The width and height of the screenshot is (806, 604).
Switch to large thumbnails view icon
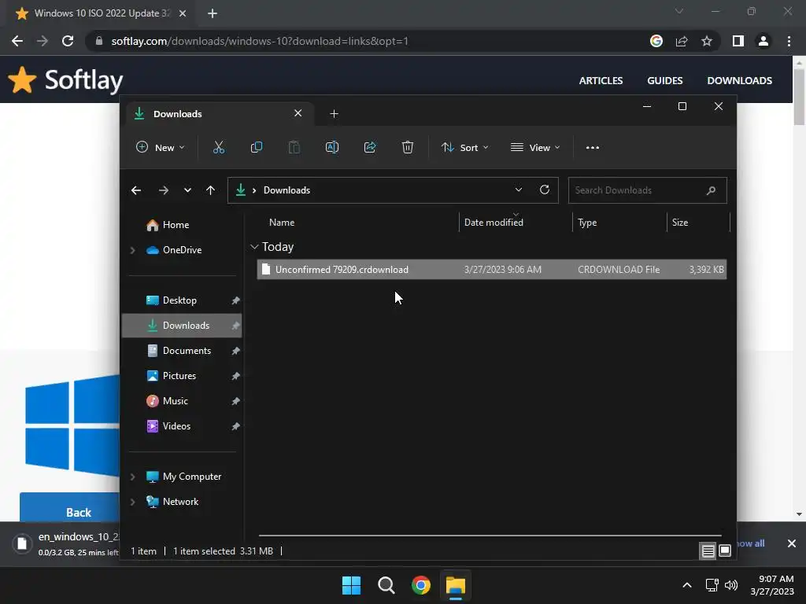click(725, 551)
